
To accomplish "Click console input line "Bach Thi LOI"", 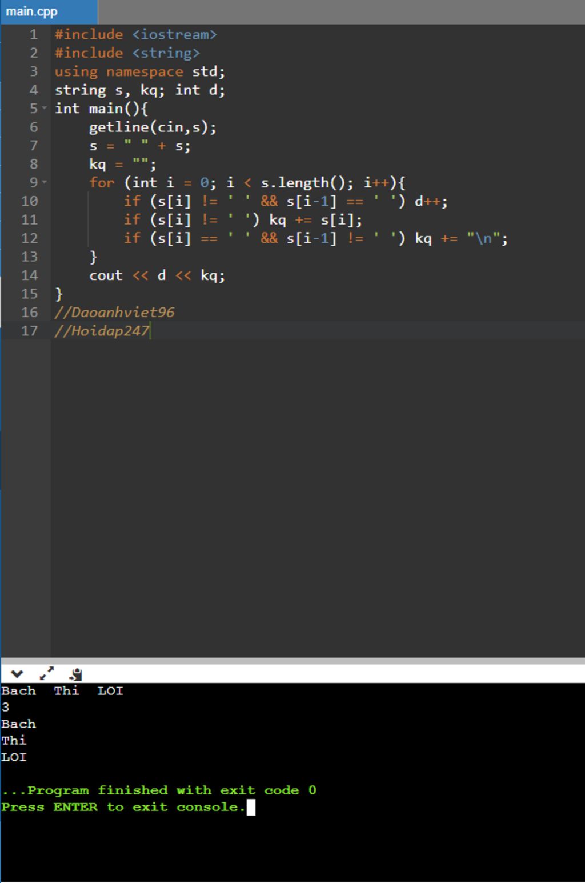I will [62, 691].
